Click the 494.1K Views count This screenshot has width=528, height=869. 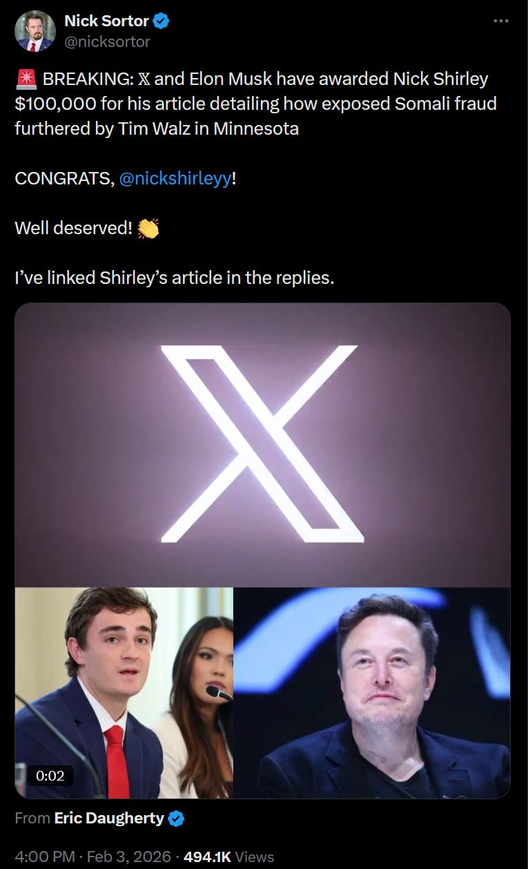(228, 857)
